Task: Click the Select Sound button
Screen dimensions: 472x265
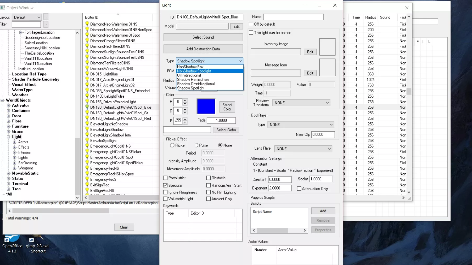Action: [x=203, y=37]
